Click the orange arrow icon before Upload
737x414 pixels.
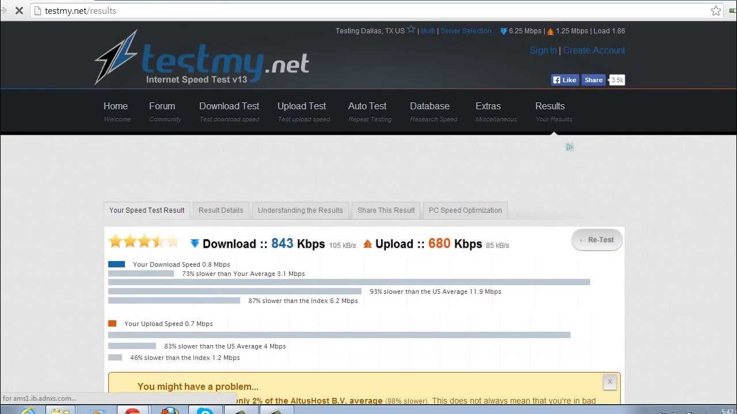[367, 244]
